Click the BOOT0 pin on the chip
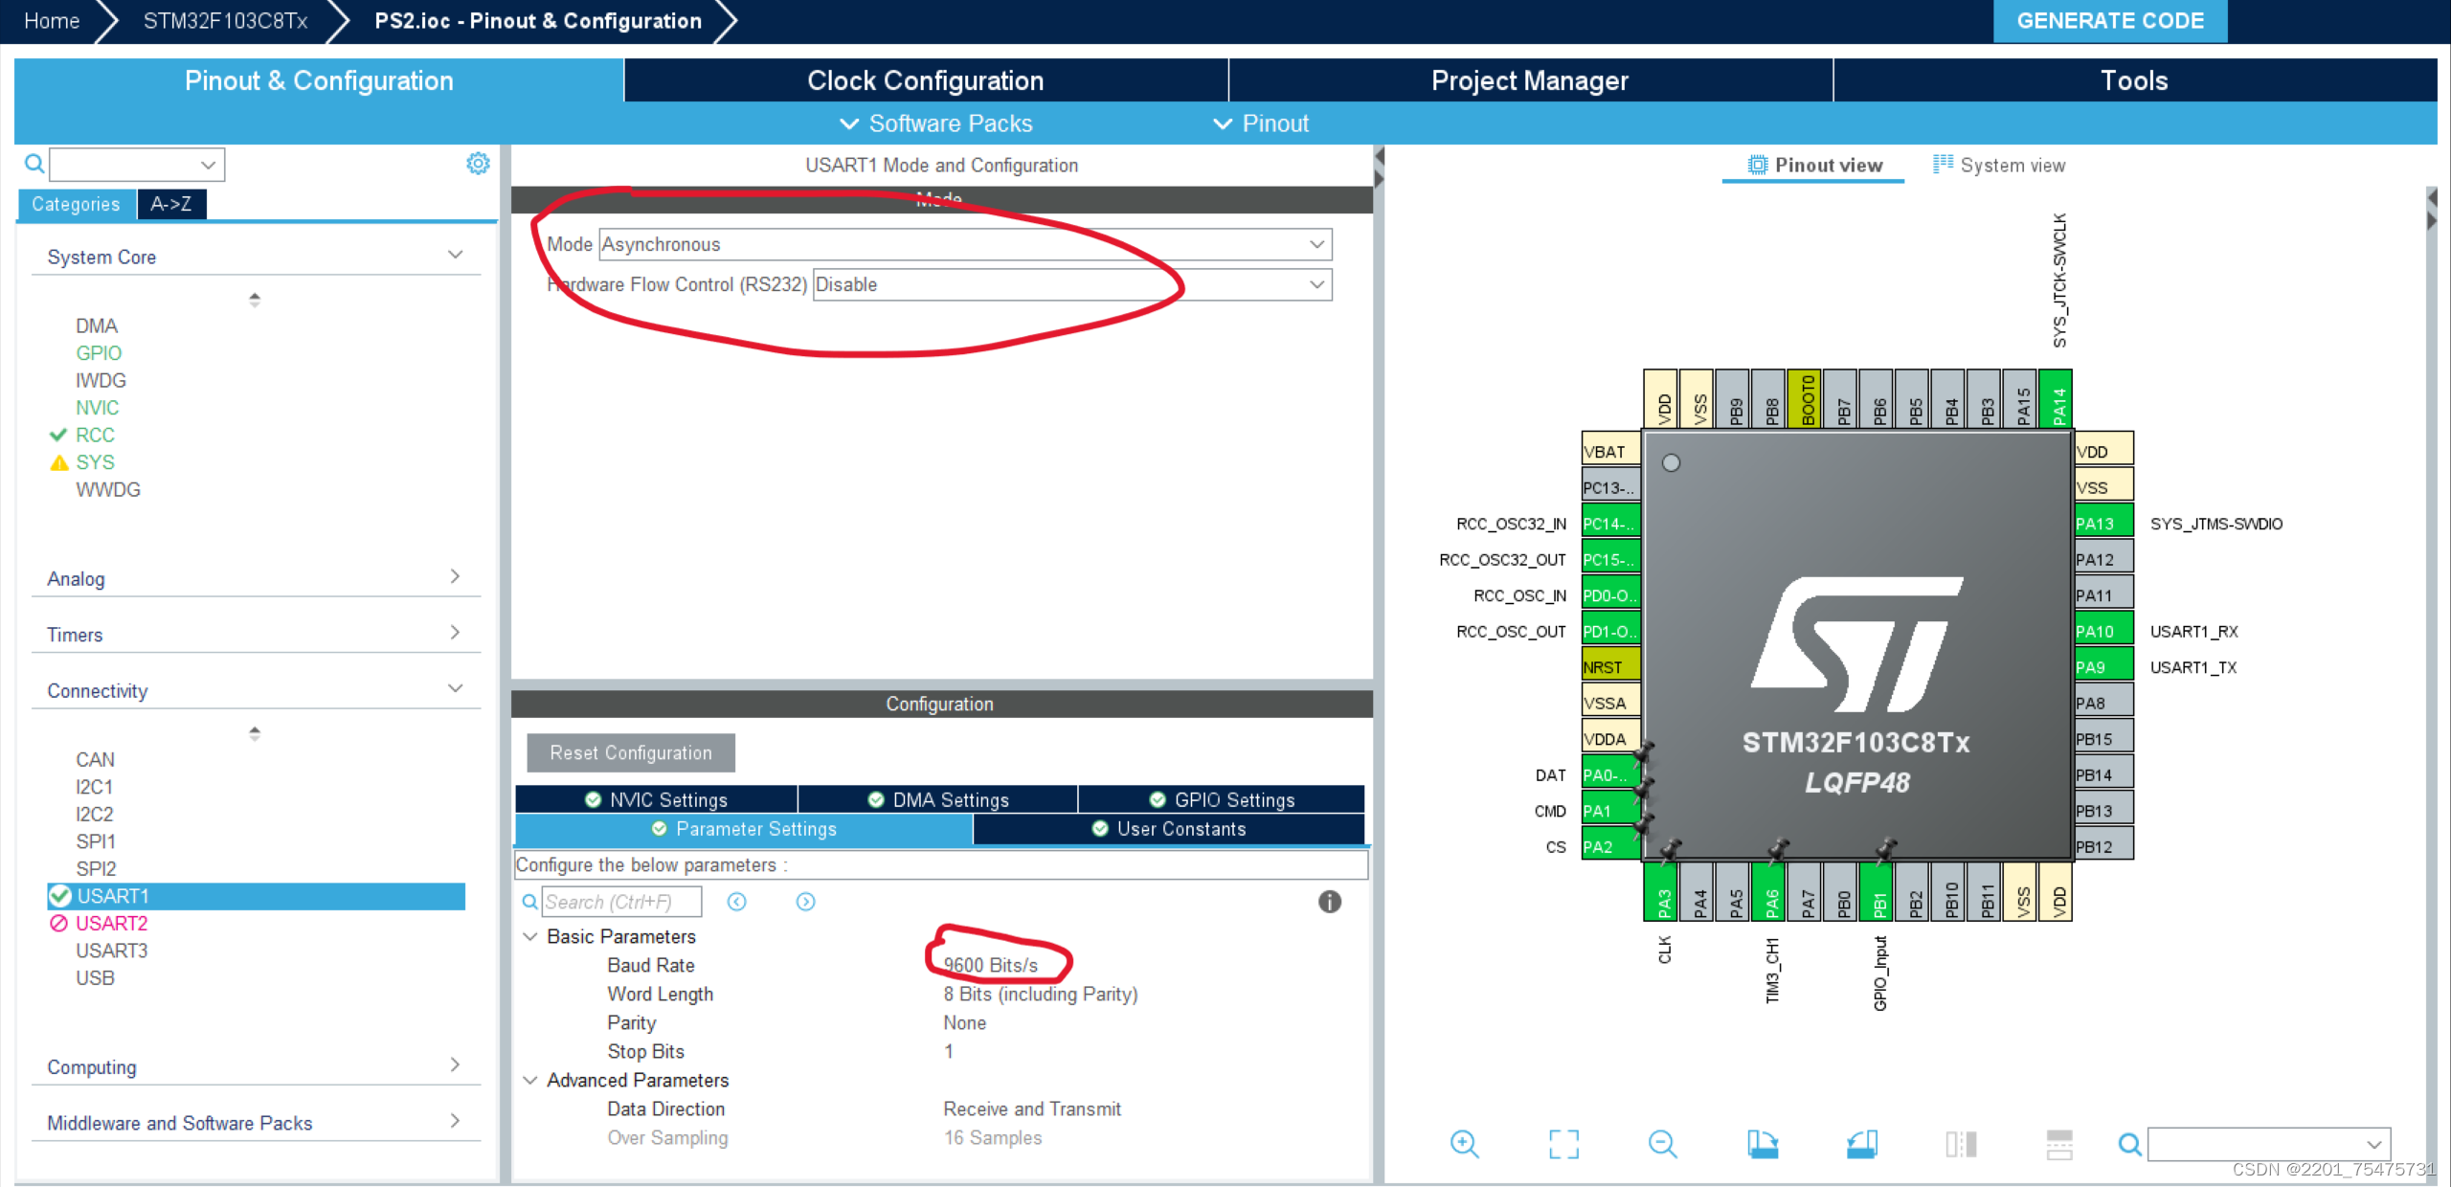The width and height of the screenshot is (2451, 1187). (x=1805, y=399)
